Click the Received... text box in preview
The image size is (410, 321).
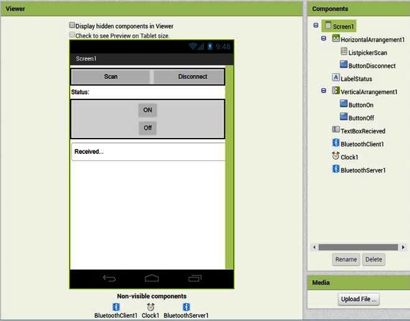(148, 151)
